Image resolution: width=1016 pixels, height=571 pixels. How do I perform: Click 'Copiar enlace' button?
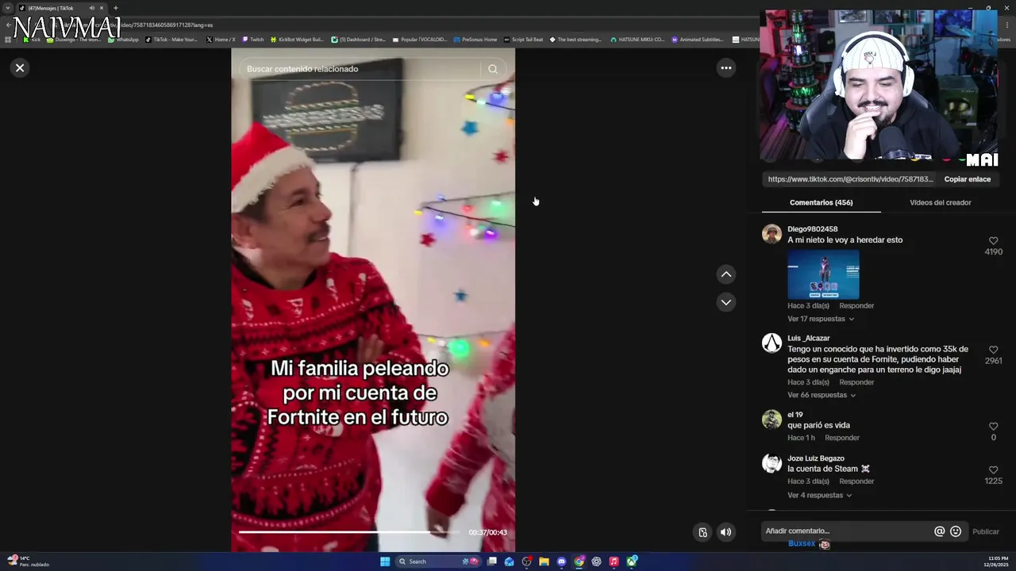click(x=967, y=179)
